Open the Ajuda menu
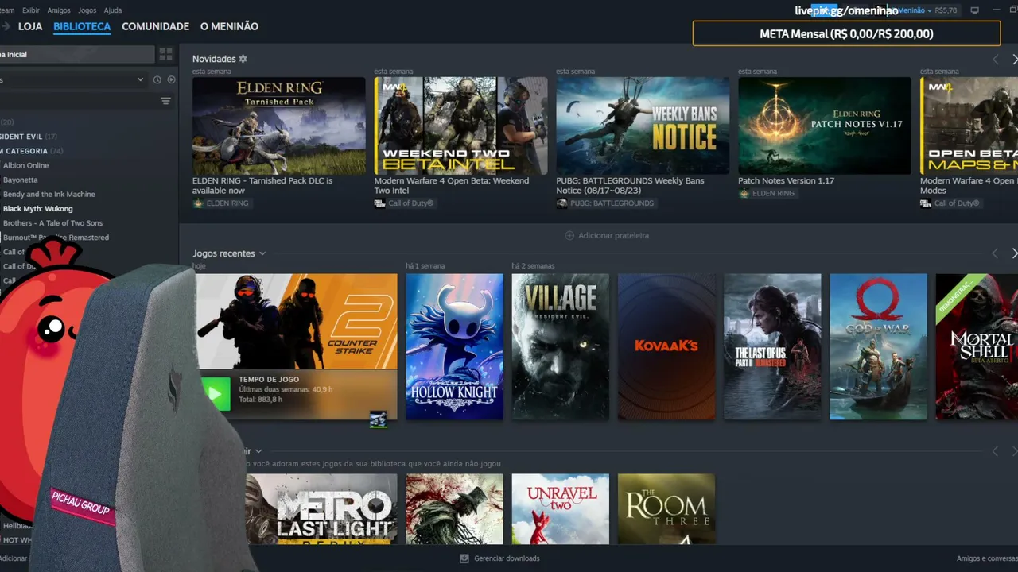 [x=113, y=10]
